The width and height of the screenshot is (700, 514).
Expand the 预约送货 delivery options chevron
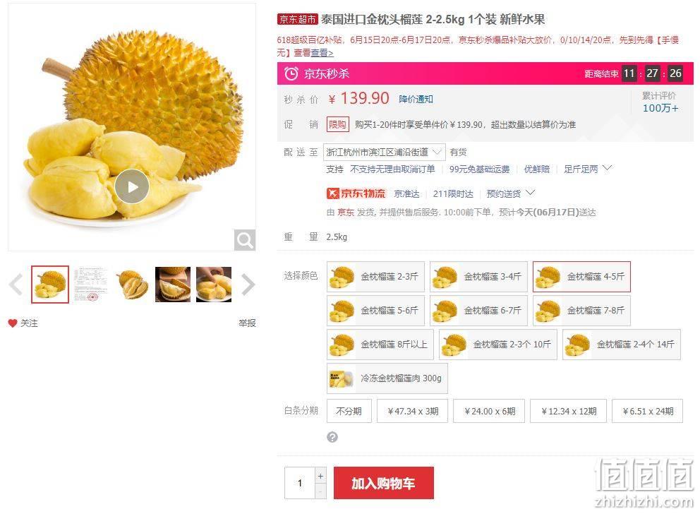(x=530, y=193)
